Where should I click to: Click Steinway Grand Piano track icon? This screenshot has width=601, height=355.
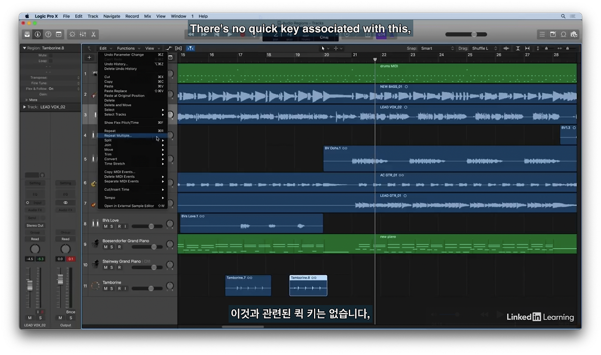pyautogui.click(x=95, y=264)
